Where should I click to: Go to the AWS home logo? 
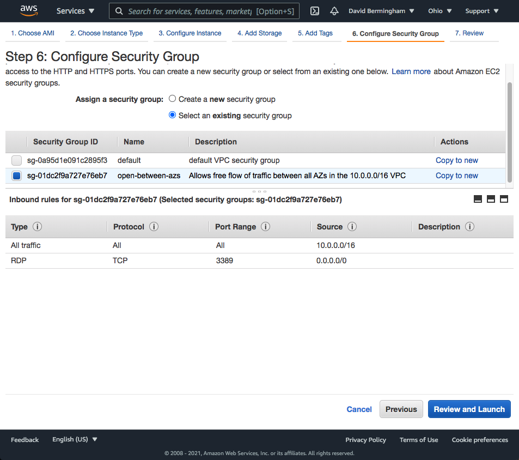click(29, 10)
